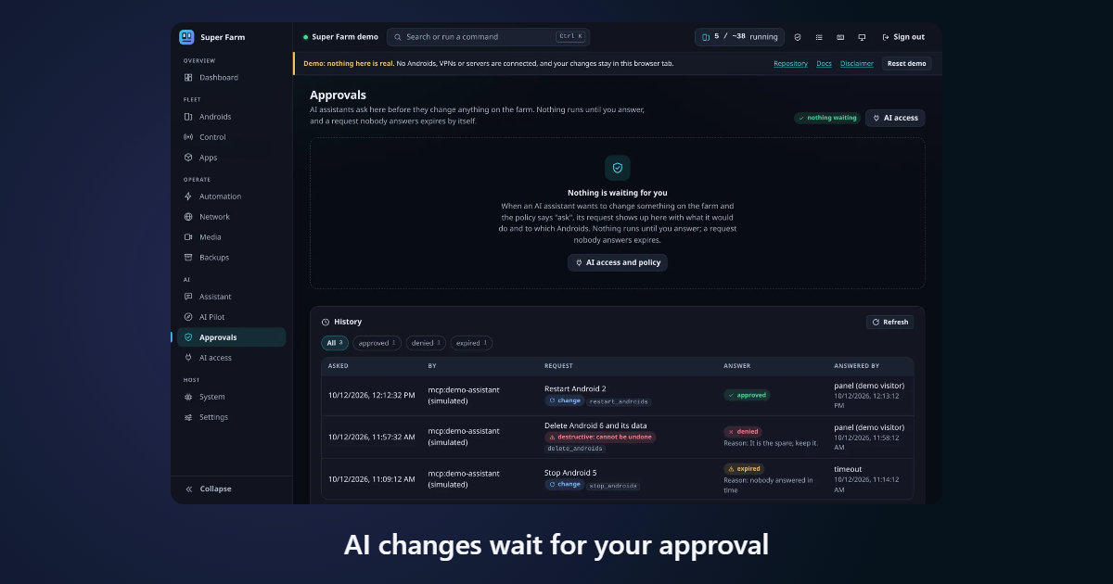Open Androids page label in sidebar
This screenshot has height=584, width=1113.
coord(215,117)
